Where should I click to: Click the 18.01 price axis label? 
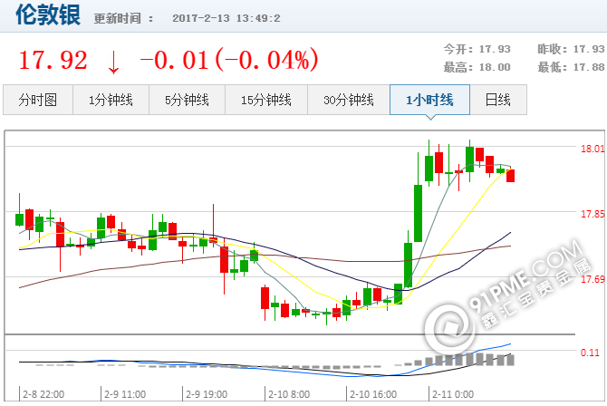(593, 149)
